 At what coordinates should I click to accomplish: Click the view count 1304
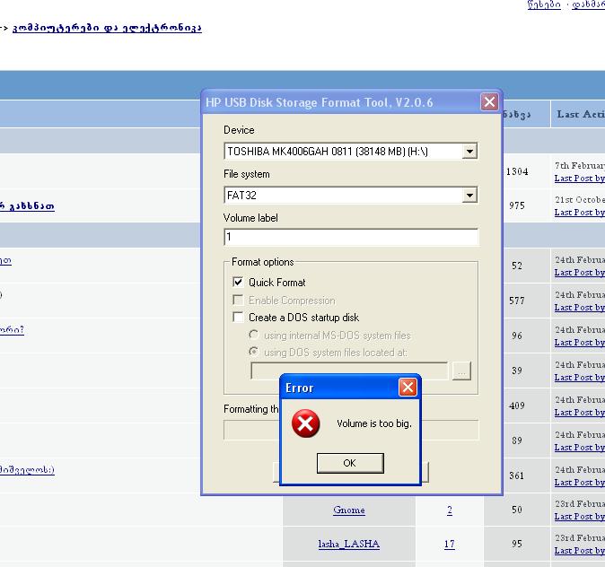coord(517,171)
